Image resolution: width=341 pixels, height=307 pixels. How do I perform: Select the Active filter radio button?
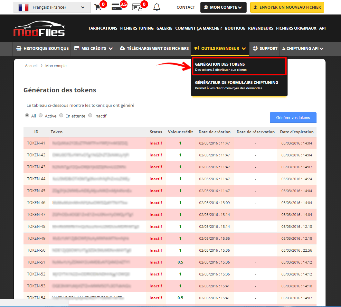(x=41, y=116)
